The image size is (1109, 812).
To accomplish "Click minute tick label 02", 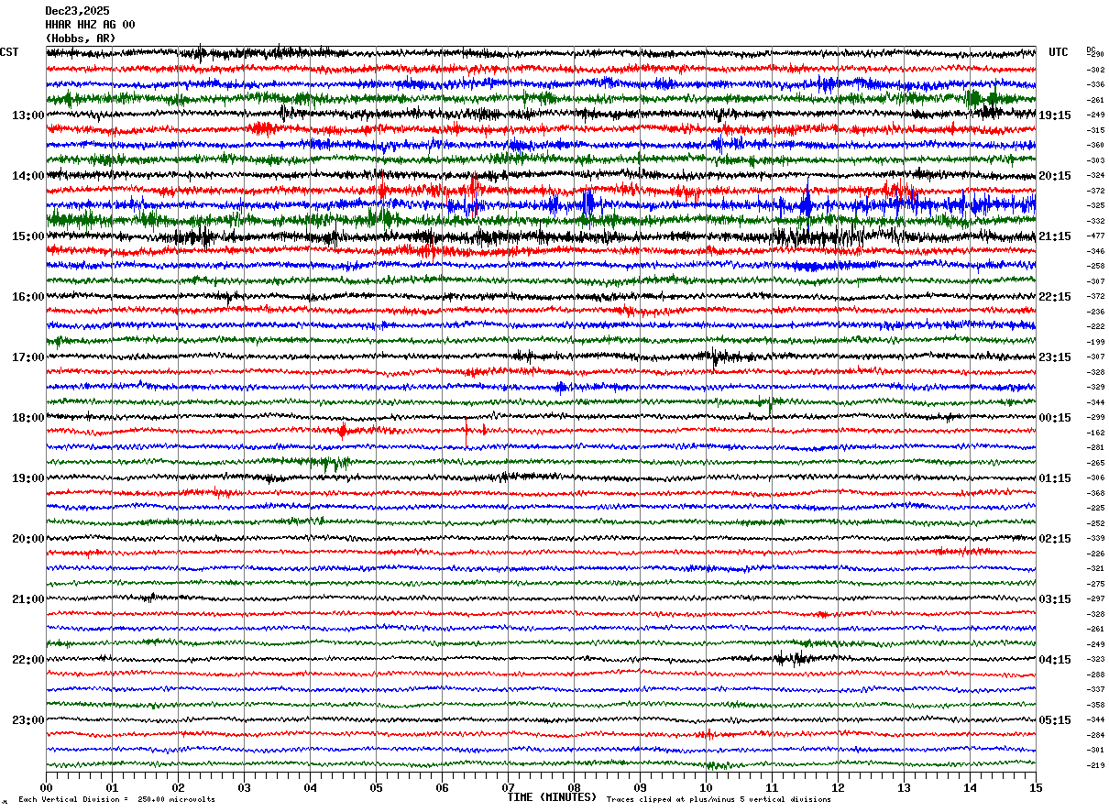I will coord(178,787).
